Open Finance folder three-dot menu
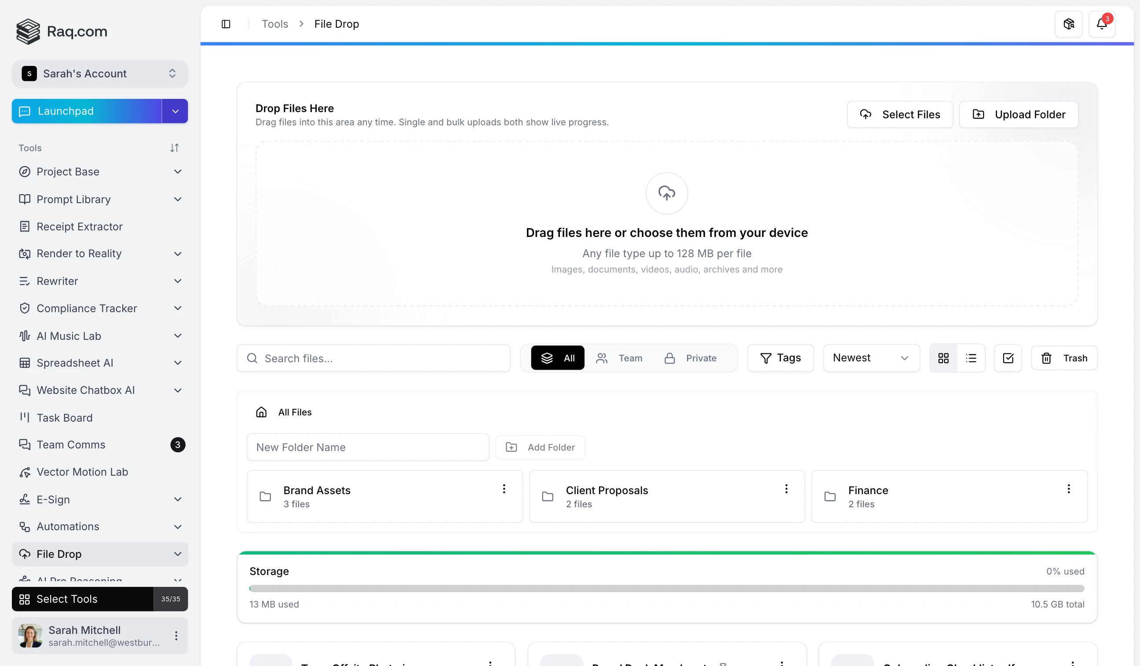This screenshot has width=1140, height=666. (1068, 489)
